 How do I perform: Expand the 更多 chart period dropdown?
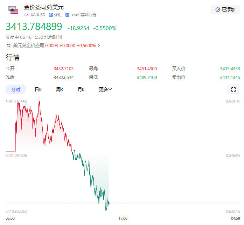(x=105, y=89)
